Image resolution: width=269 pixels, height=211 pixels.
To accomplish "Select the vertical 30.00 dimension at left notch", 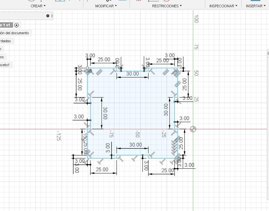I will [x=105, y=113].
